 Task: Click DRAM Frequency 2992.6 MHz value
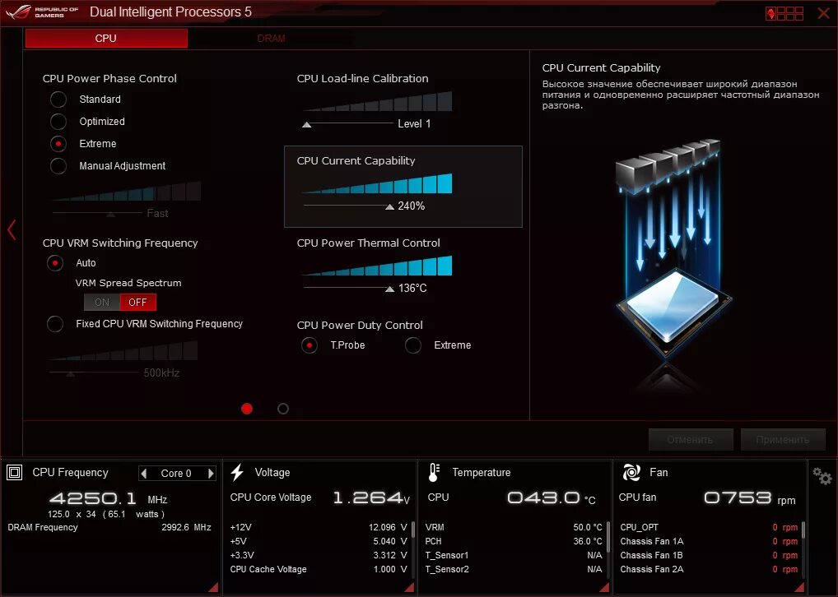coord(186,528)
